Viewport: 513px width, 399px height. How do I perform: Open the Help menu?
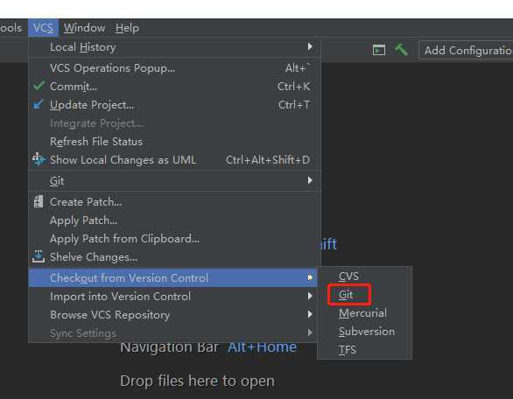(127, 28)
